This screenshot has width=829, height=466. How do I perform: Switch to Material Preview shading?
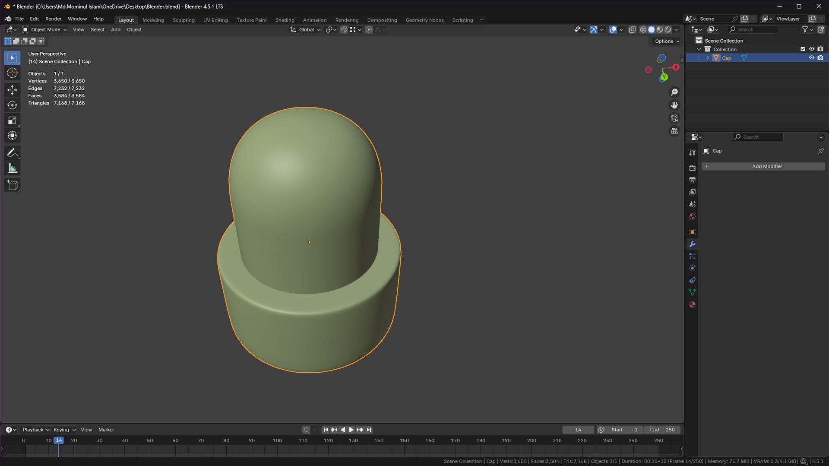(x=660, y=29)
